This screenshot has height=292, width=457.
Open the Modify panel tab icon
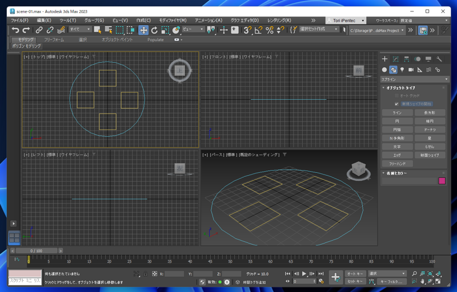click(x=395, y=59)
